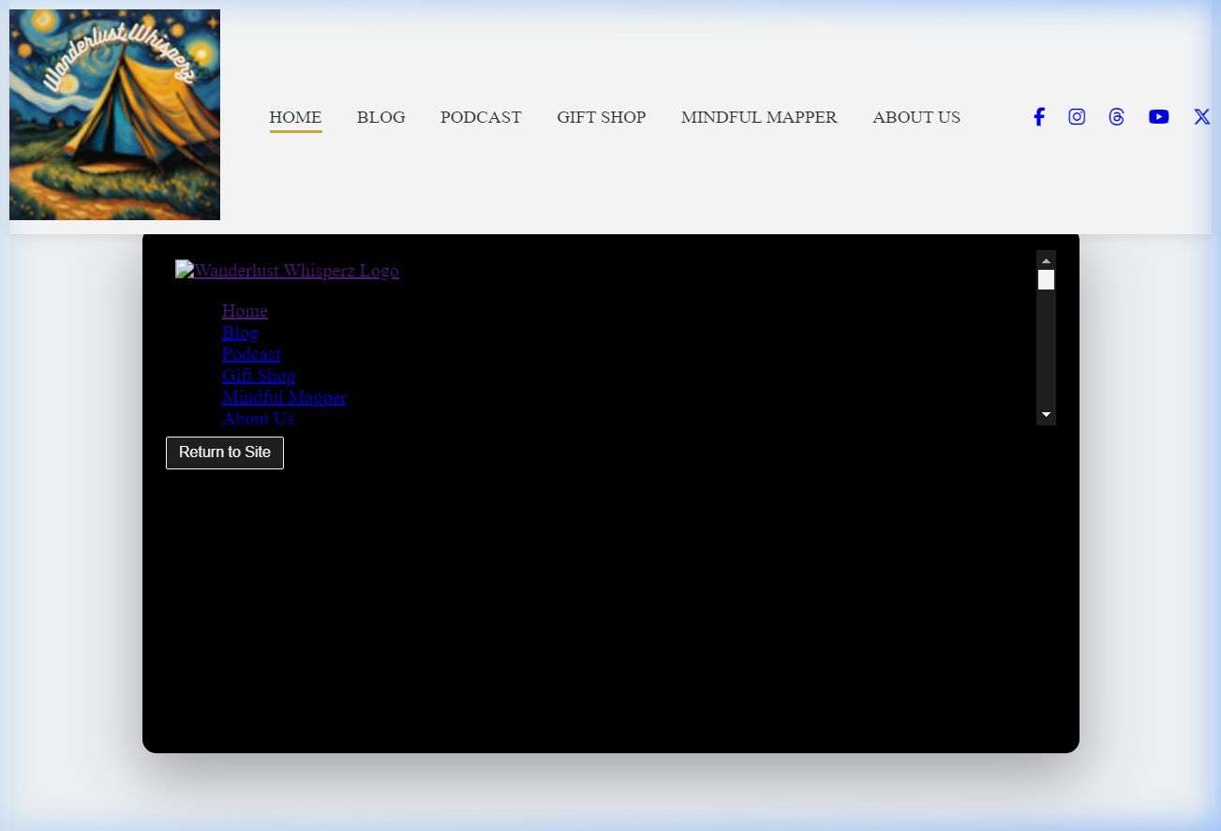Open ABOUT US in the top navigation

[x=916, y=117]
